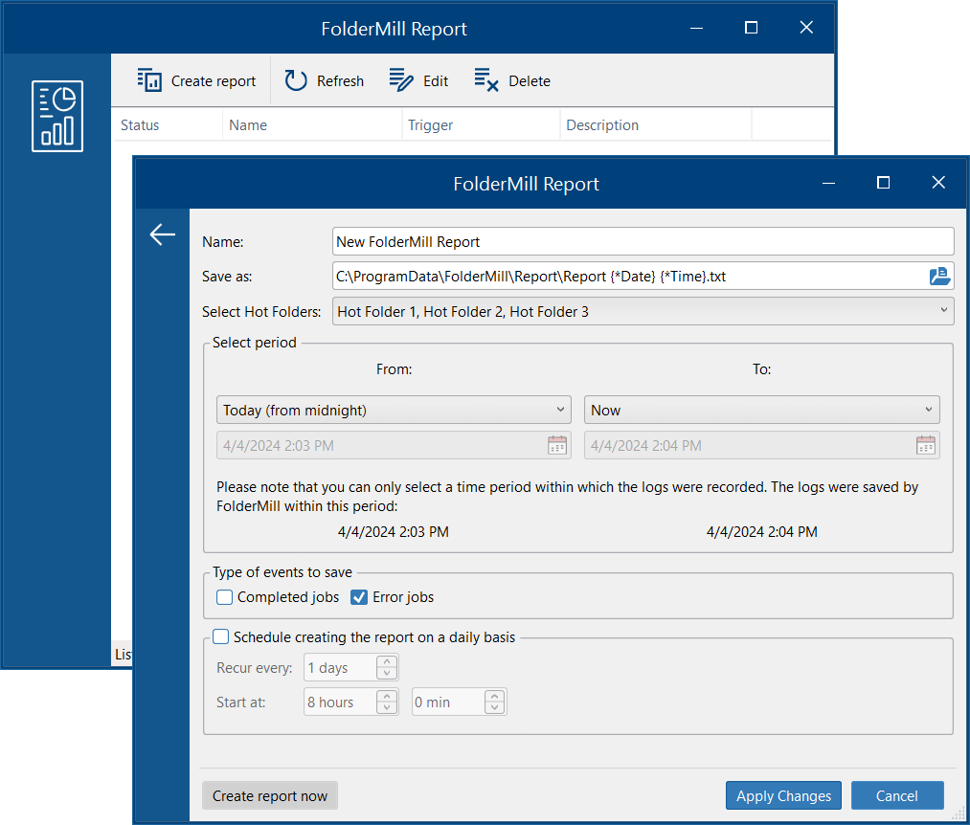970x825 pixels.
Task: Decrease the Recur every days value
Action: pos(387,674)
